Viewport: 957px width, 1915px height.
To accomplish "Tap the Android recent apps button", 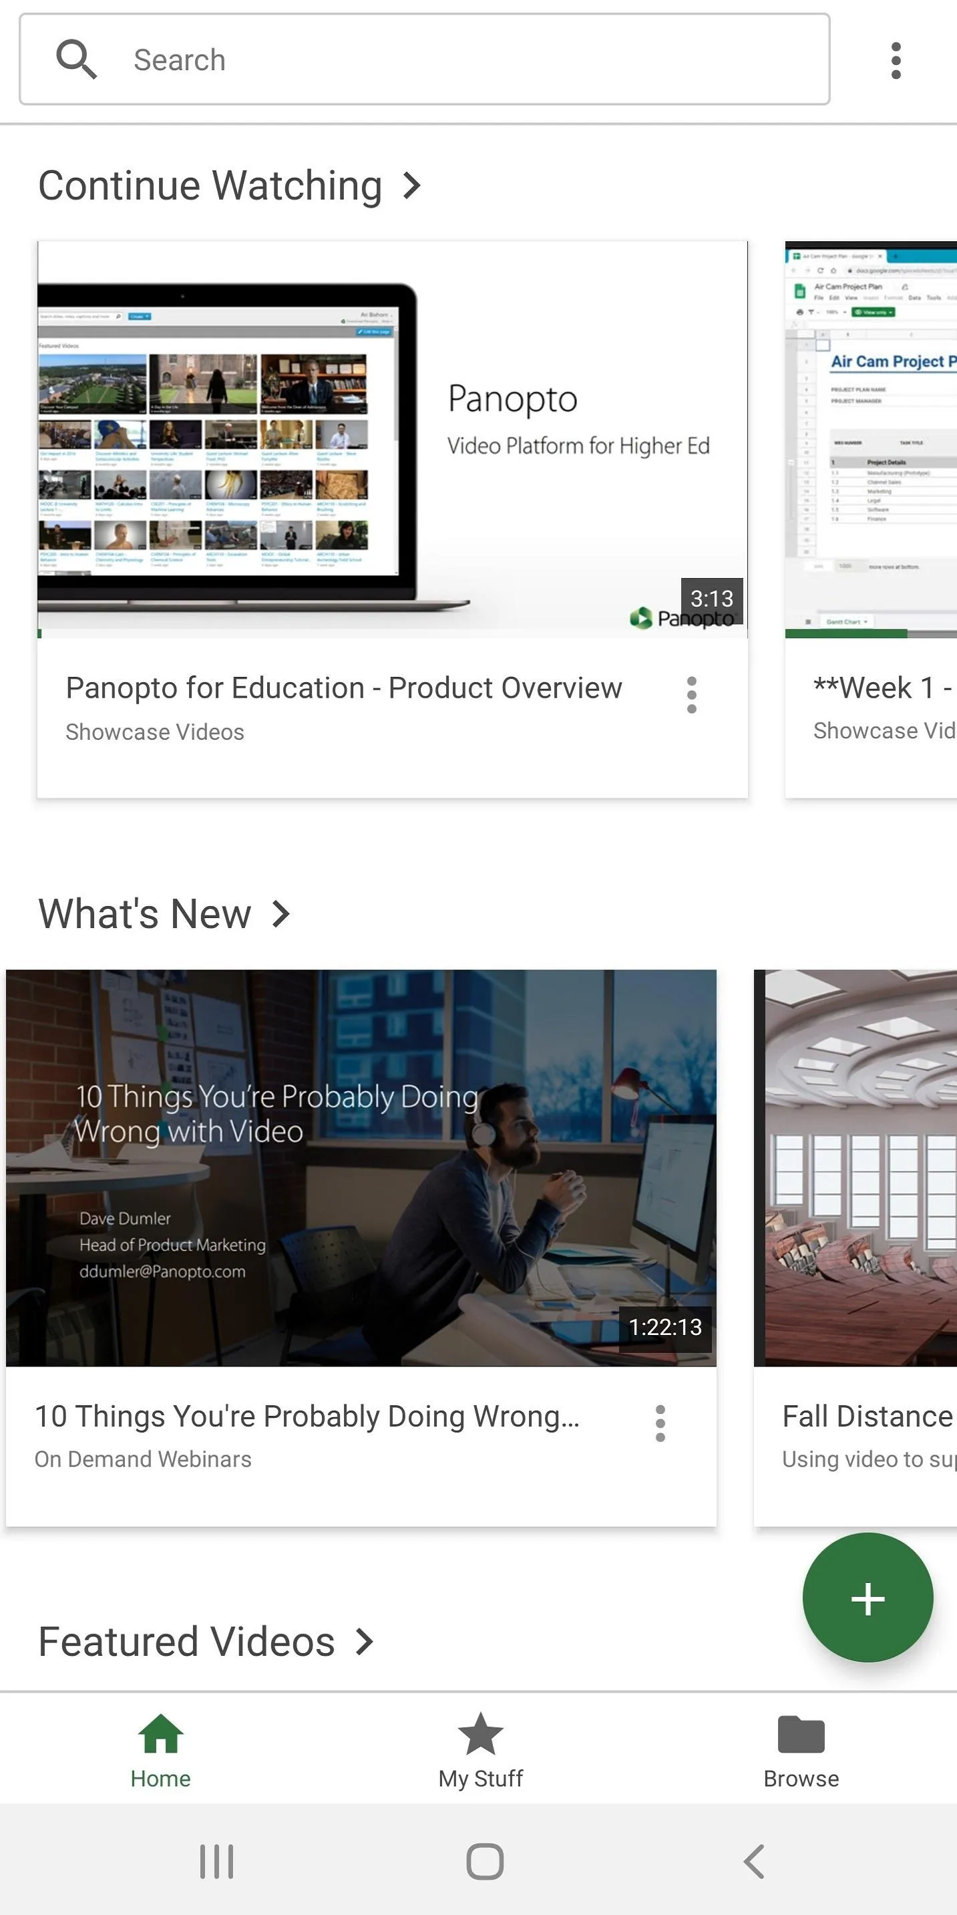I will [x=216, y=1862].
